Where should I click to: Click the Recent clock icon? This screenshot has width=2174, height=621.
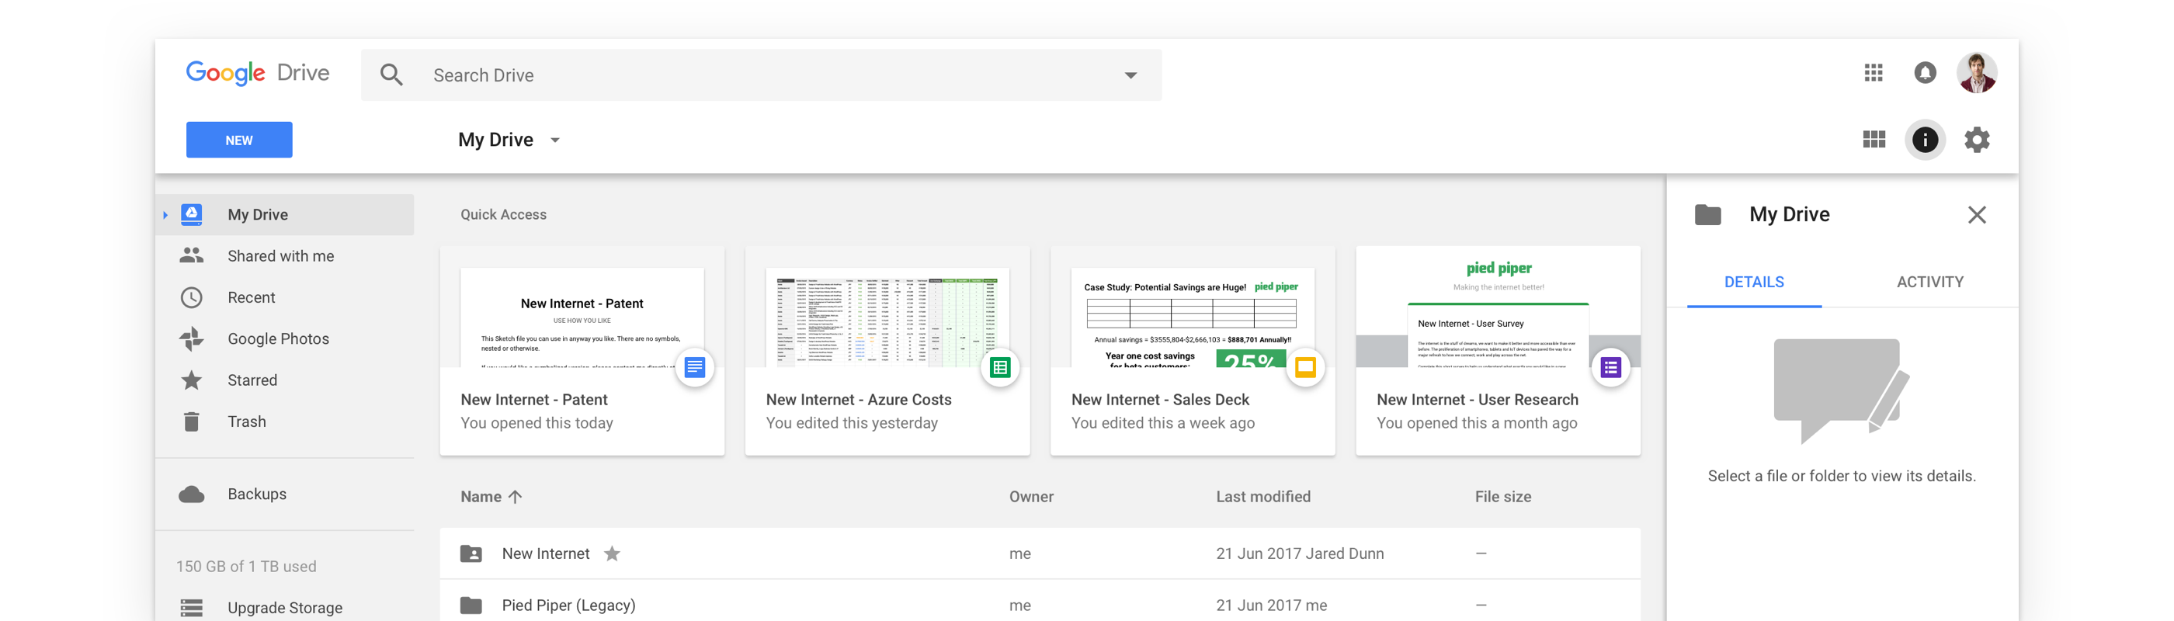(192, 297)
